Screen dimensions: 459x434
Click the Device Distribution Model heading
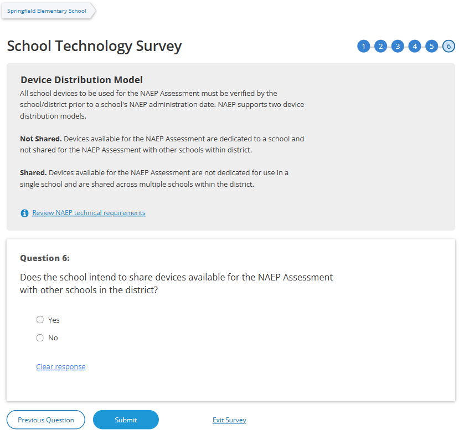81,80
